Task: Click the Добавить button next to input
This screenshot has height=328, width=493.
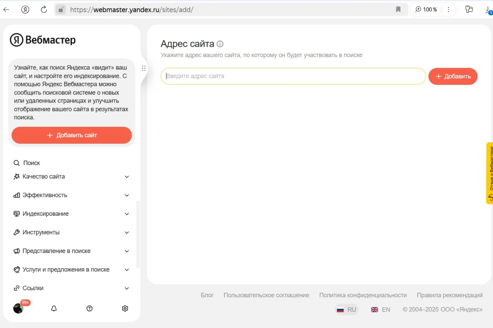Action: pyautogui.click(x=453, y=76)
